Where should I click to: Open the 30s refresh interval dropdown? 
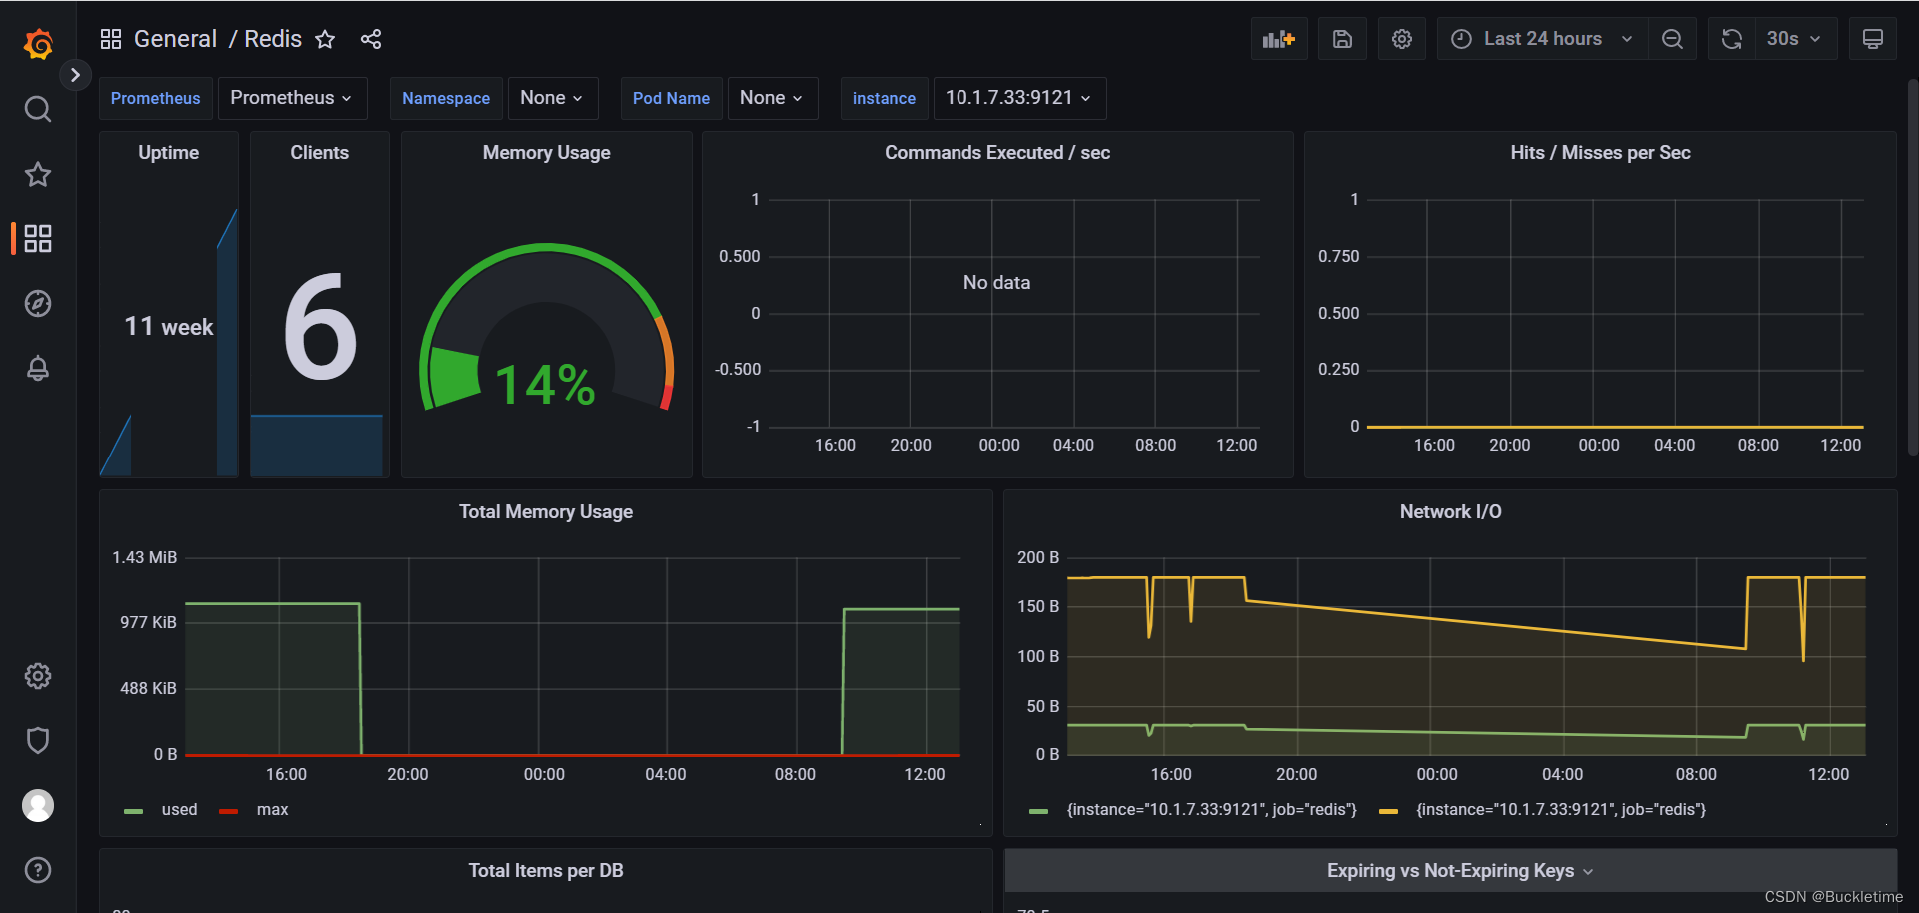(1796, 39)
